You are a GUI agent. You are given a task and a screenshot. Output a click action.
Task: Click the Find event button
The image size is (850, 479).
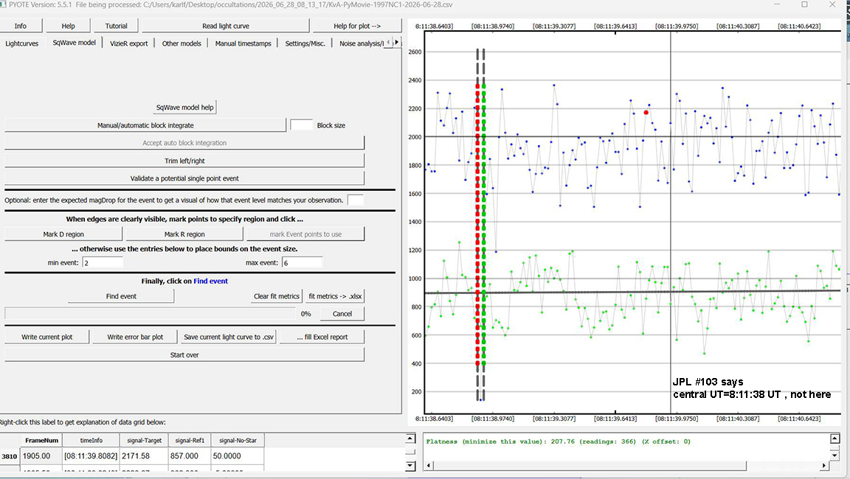[121, 296]
